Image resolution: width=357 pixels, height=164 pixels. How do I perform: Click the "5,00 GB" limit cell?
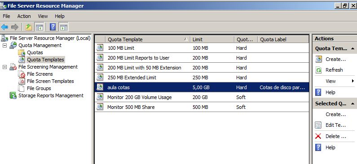[201, 87]
